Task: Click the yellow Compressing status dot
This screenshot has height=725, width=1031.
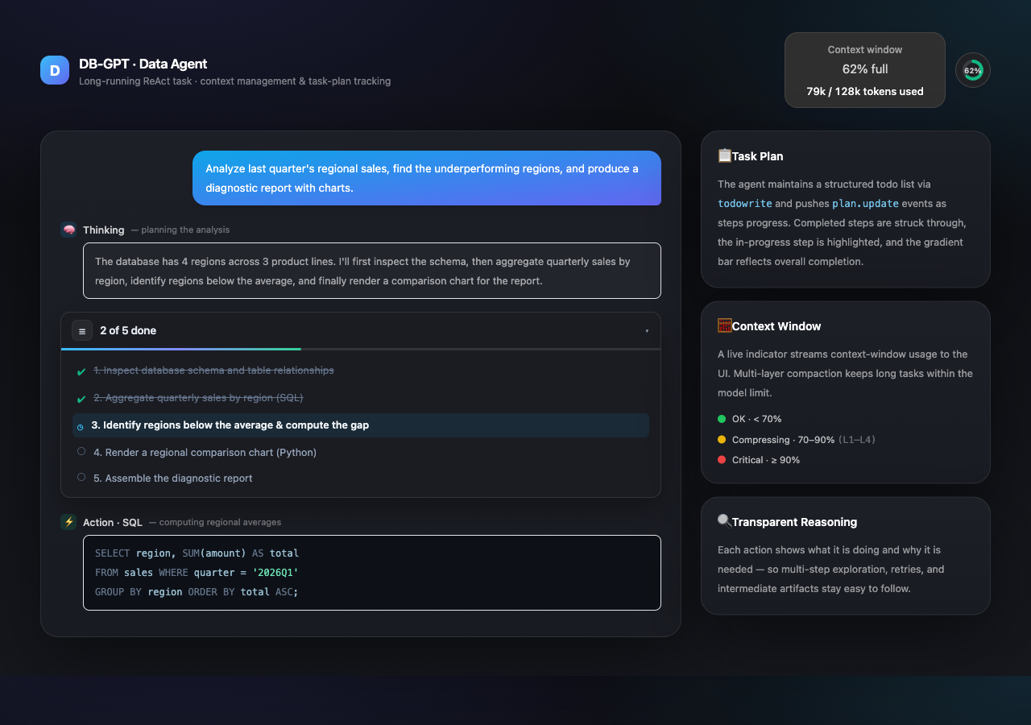Action: [x=722, y=439]
